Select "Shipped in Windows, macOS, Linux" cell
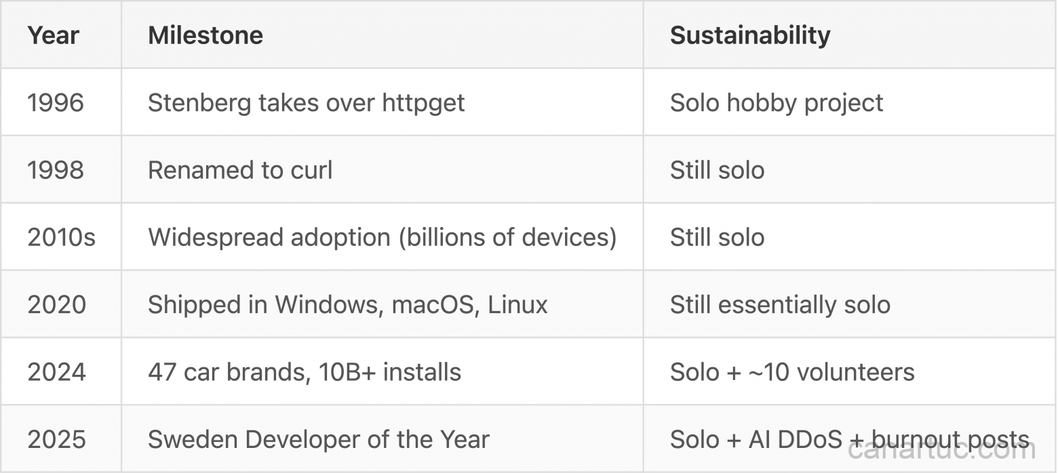1058x473 pixels. (347, 304)
